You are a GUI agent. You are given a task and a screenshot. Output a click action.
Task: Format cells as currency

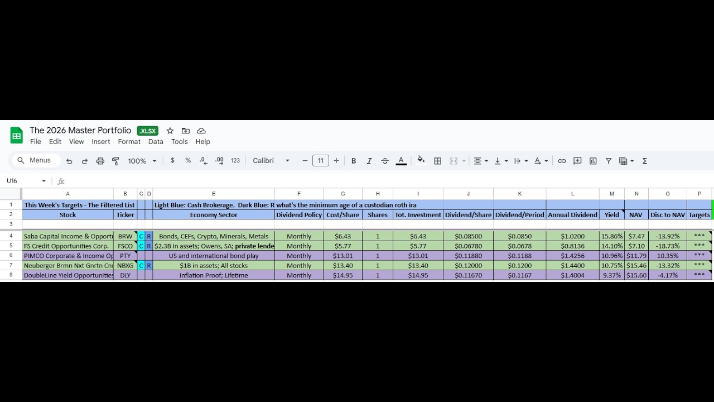point(172,161)
